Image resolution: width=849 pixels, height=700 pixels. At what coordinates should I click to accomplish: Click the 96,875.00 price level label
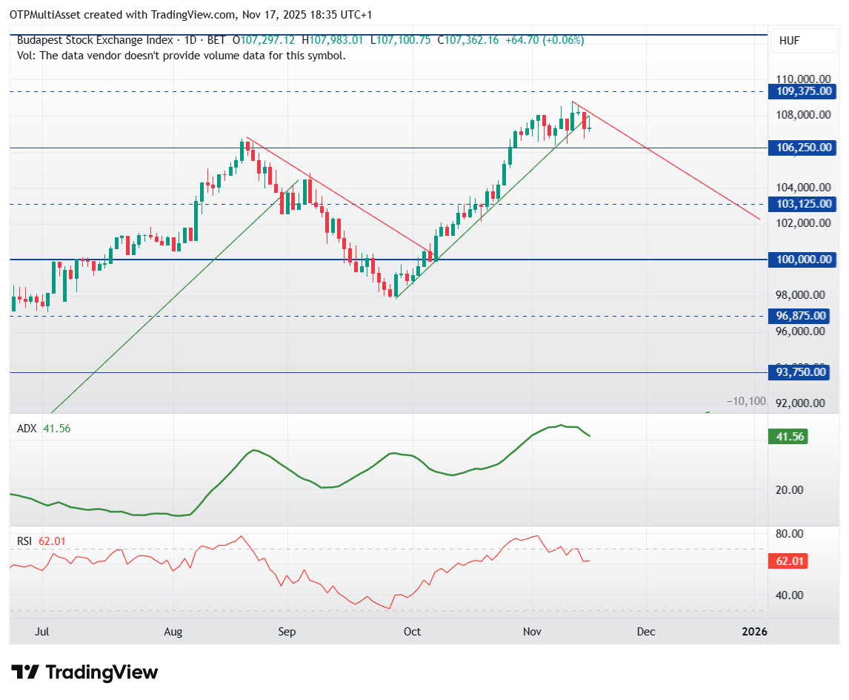point(801,316)
